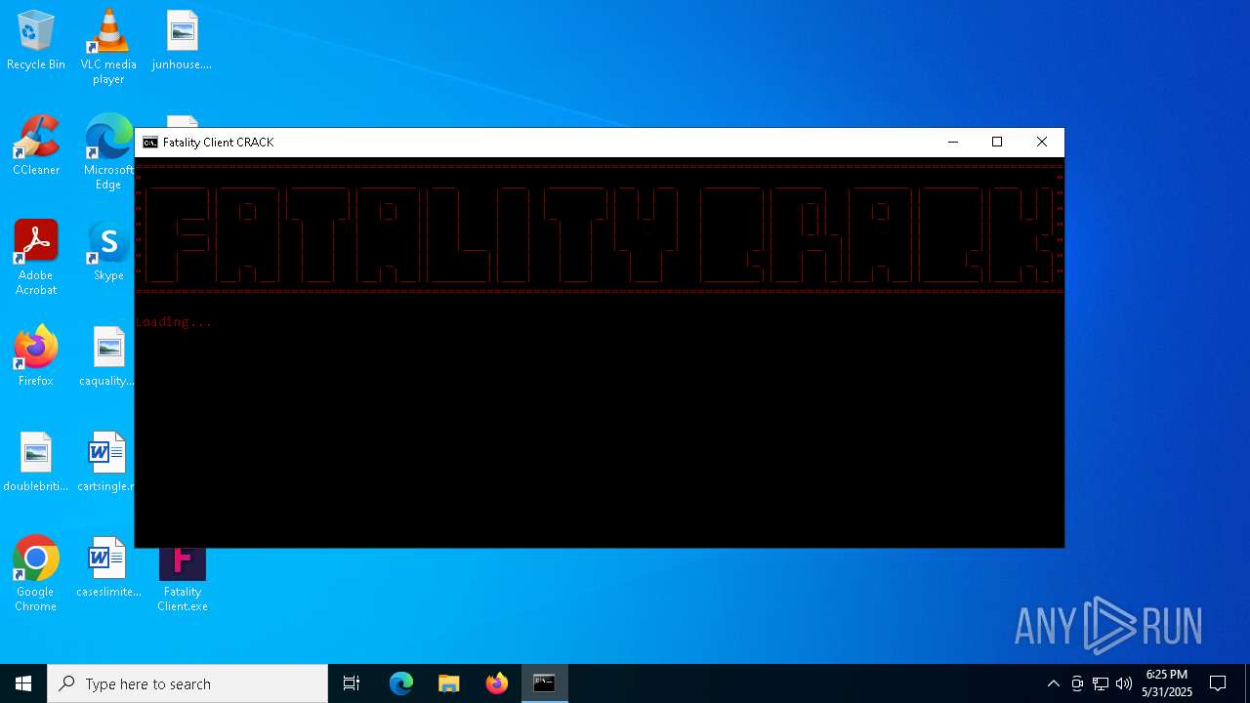Viewport: 1250px width, 703px height.
Task: Open Google Chrome desktop shortcut
Action: [x=36, y=574]
